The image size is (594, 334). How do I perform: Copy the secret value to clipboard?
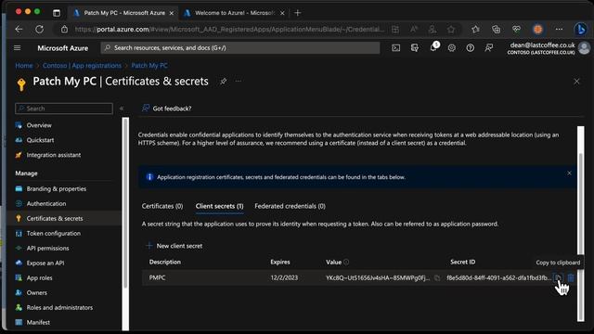pyautogui.click(x=437, y=277)
